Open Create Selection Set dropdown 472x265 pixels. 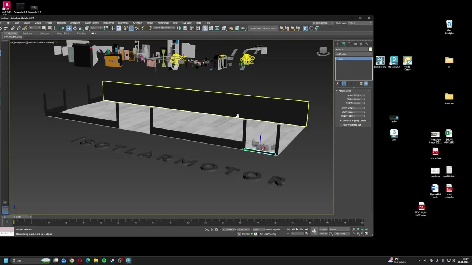click(x=164, y=28)
